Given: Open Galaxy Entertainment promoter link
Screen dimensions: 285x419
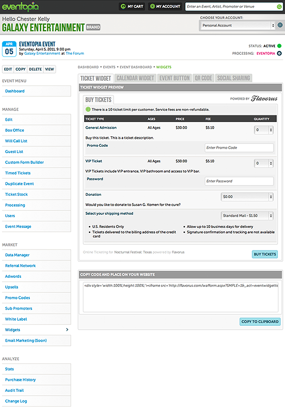Looking at the screenshot, I should tap(42, 53).
